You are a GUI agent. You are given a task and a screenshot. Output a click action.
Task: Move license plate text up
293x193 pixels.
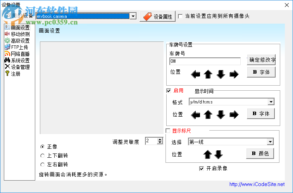coord(208,74)
